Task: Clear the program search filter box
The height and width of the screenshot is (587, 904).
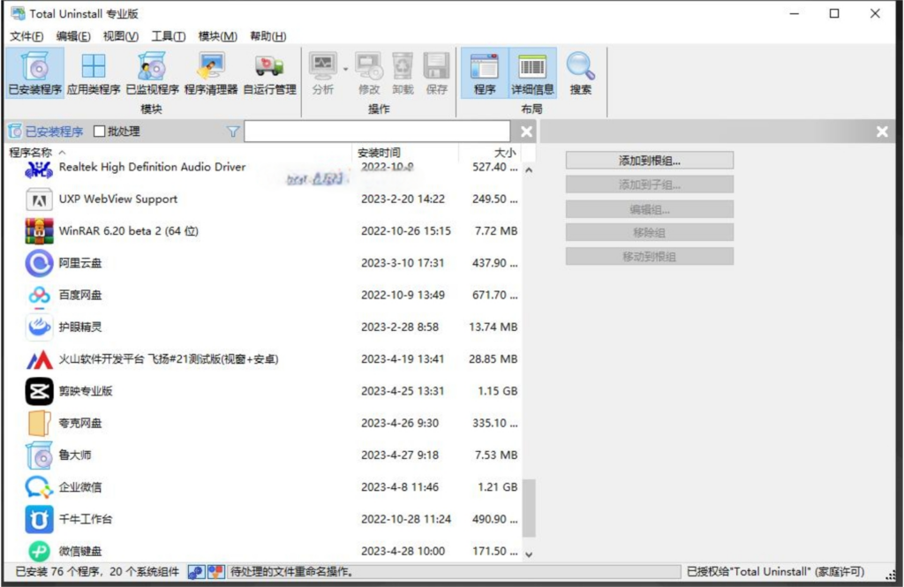Action: pos(527,132)
